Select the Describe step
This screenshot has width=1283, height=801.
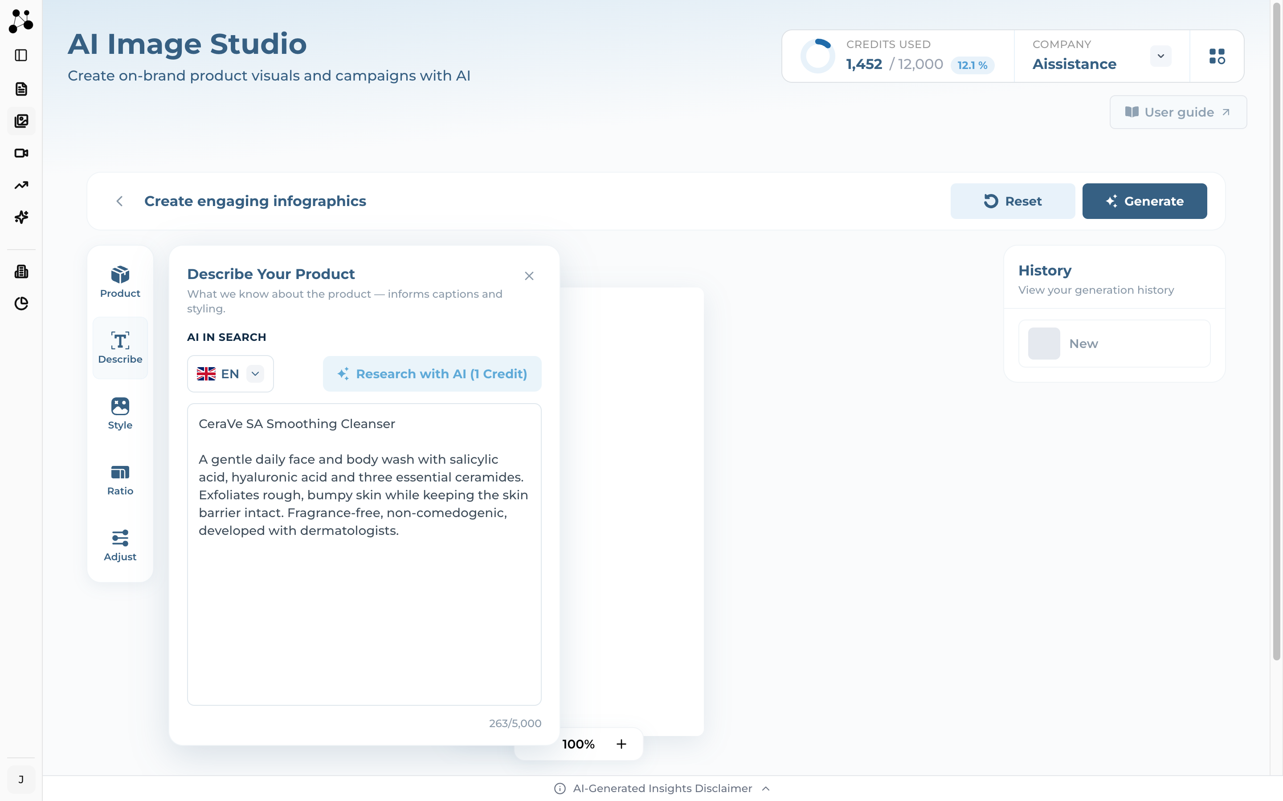120,348
